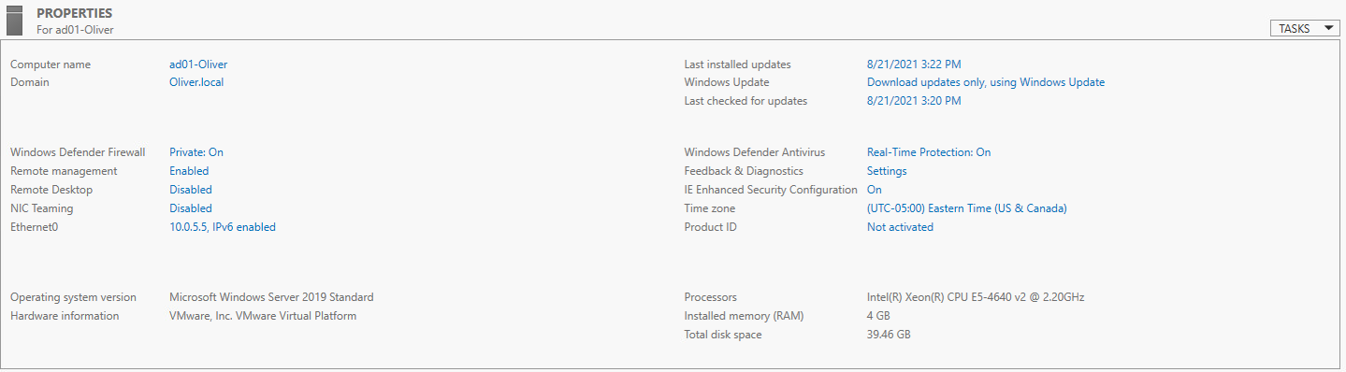1346x372 pixels.
Task: Change Remote Desktop Disabled setting
Action: 191,190
